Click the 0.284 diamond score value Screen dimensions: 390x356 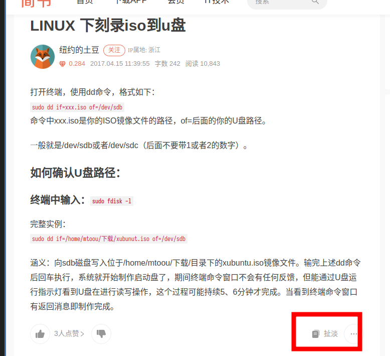click(x=77, y=64)
